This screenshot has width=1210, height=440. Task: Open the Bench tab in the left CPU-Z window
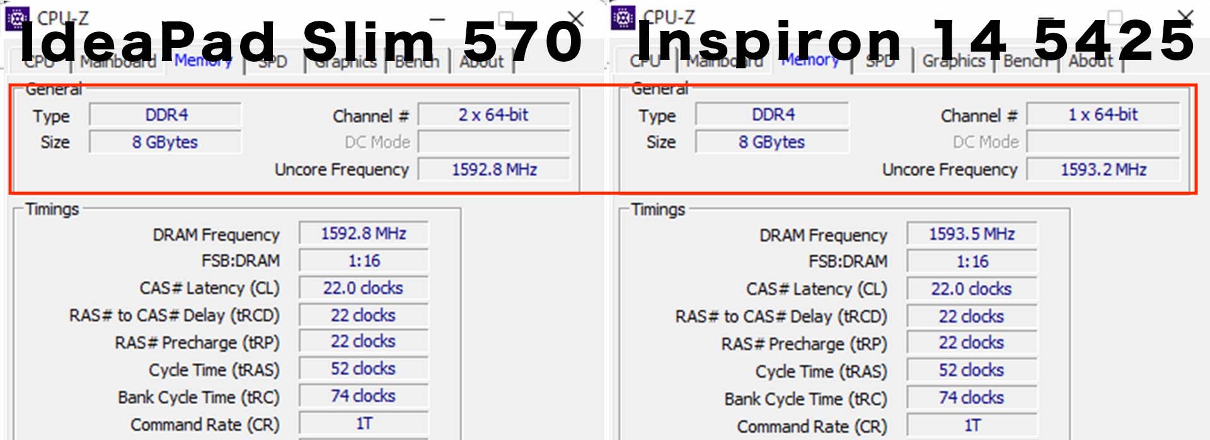pos(417,62)
